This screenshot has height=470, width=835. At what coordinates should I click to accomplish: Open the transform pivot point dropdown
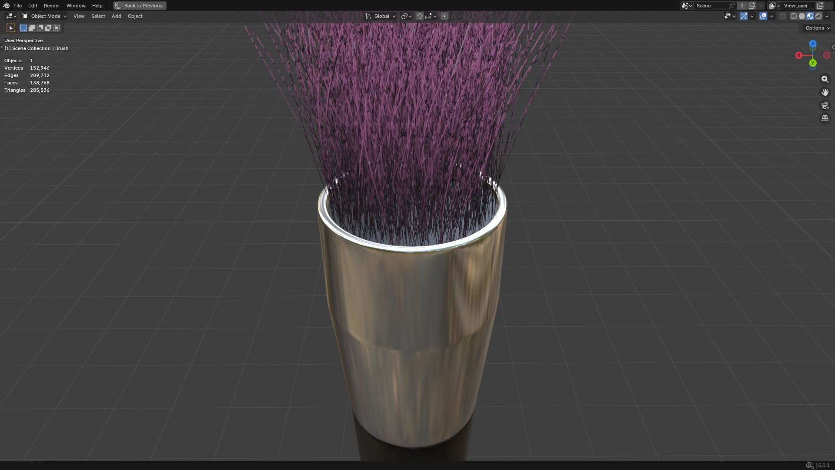(407, 16)
